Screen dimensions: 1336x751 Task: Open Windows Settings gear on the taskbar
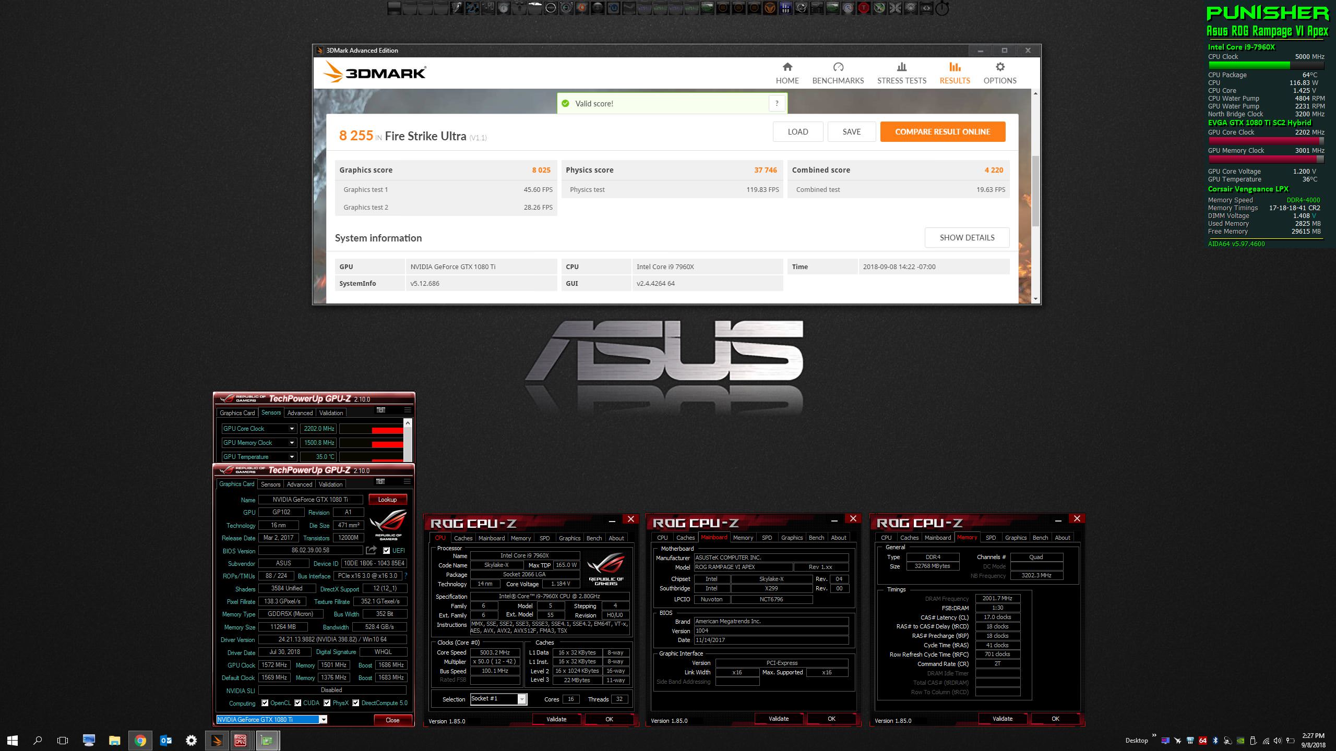[192, 741]
